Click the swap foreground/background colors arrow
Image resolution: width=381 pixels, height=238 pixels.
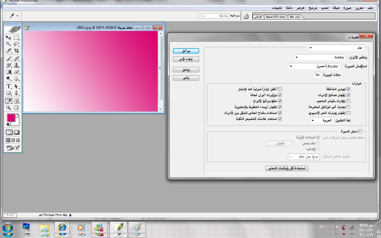click(18, 115)
